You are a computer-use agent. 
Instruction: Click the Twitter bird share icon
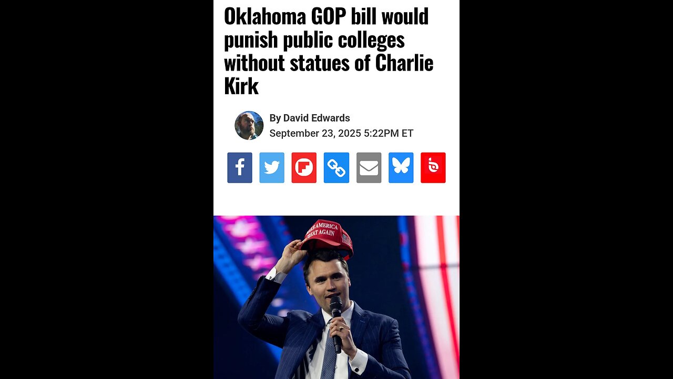pyautogui.click(x=272, y=168)
